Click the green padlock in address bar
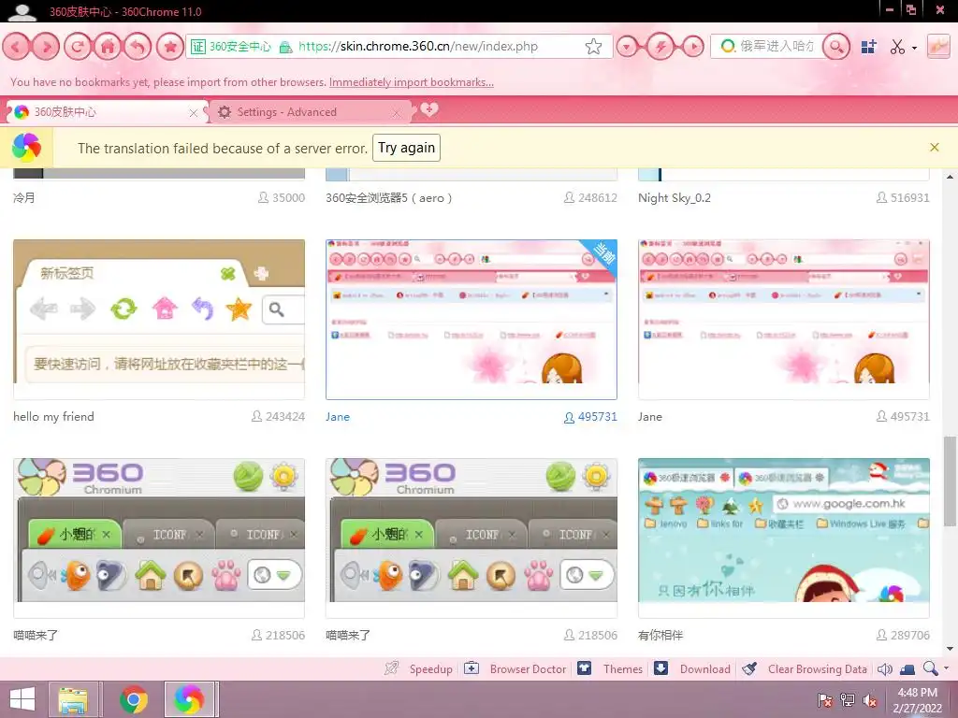Viewport: 958px width, 718px height. point(285,47)
